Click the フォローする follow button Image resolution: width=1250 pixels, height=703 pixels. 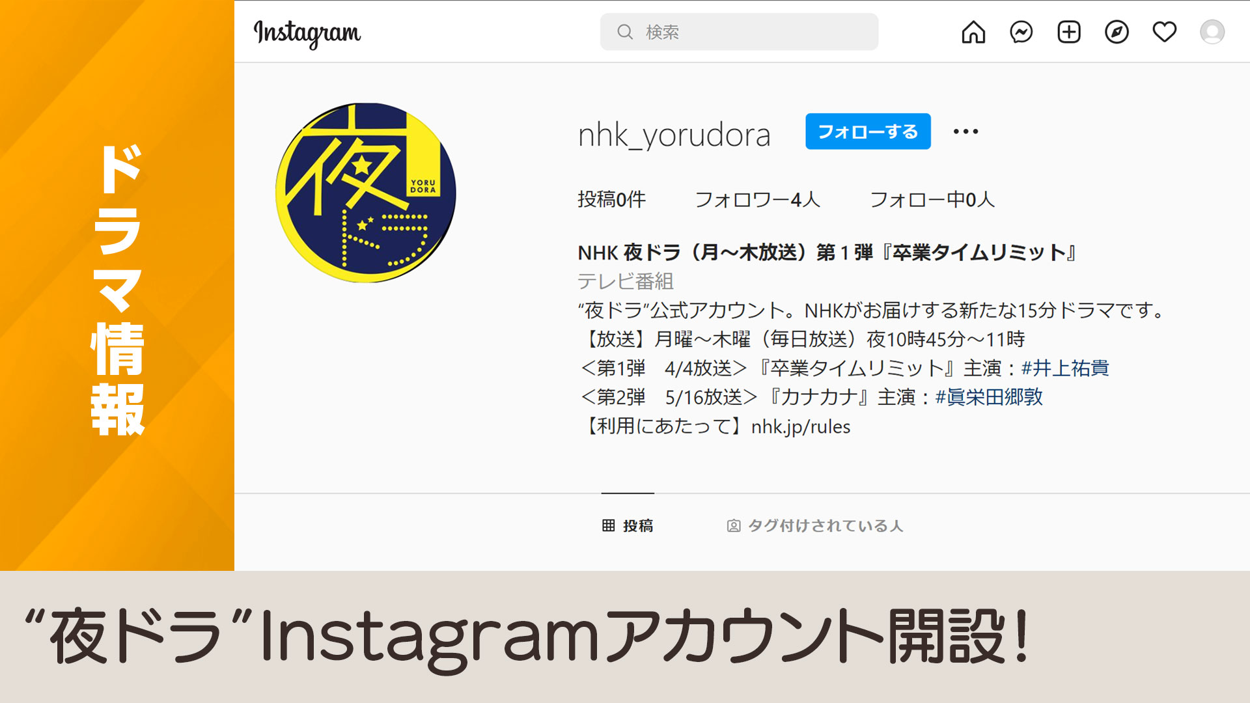[x=868, y=131]
